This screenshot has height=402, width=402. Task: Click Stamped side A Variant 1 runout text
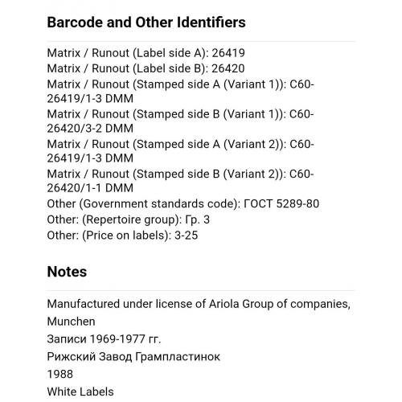[180, 92]
